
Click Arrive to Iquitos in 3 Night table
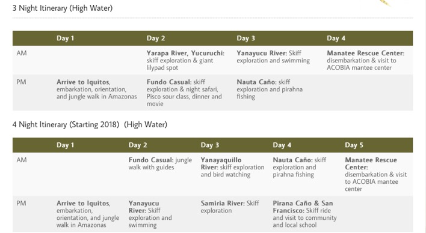pyautogui.click(x=97, y=89)
